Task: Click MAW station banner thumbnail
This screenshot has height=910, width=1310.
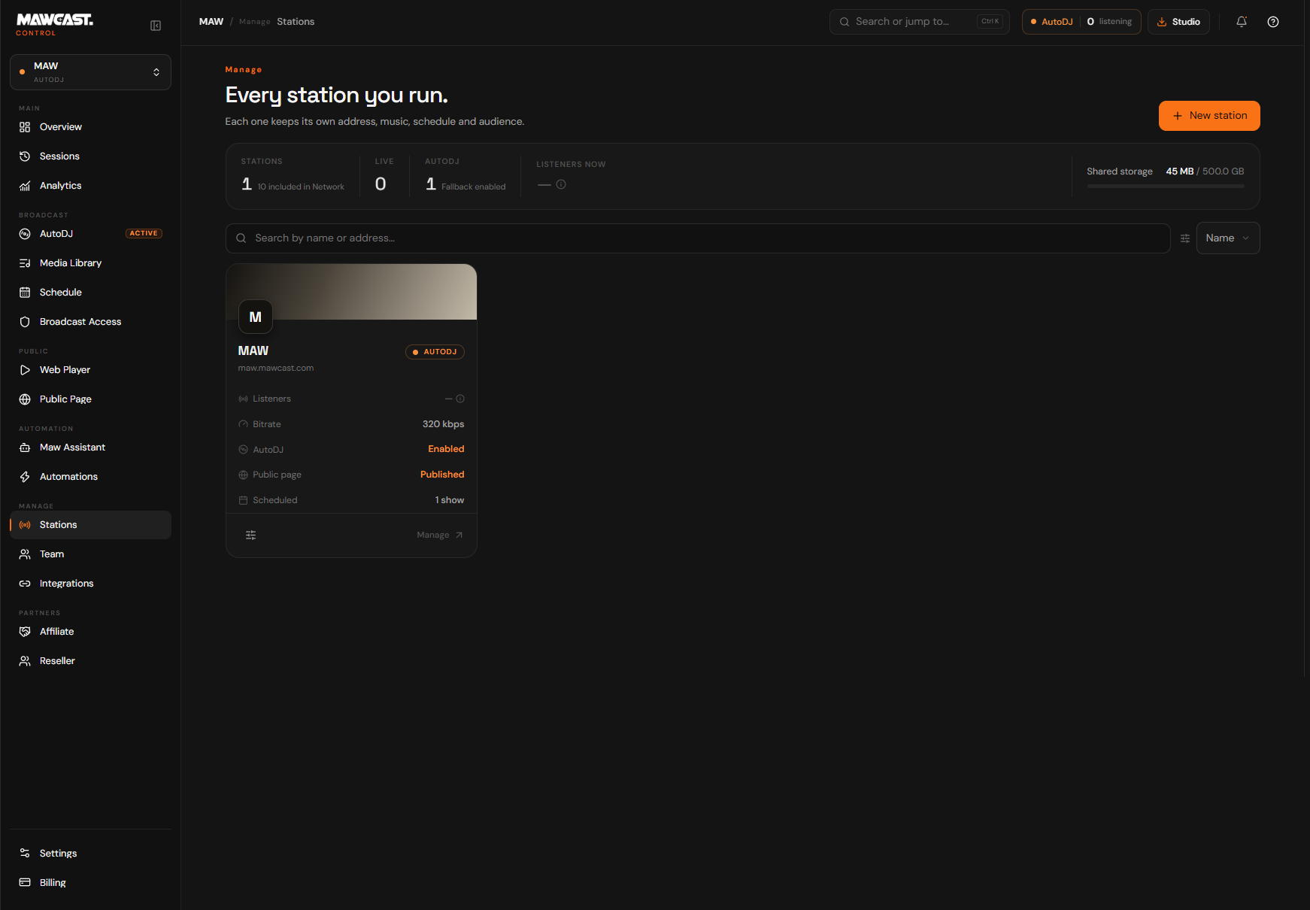Action: (351, 292)
